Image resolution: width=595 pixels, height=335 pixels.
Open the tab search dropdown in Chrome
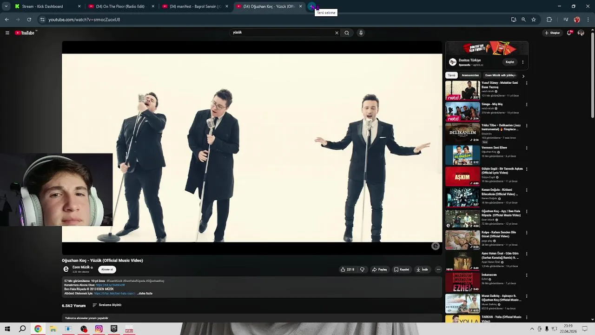pos(6,7)
